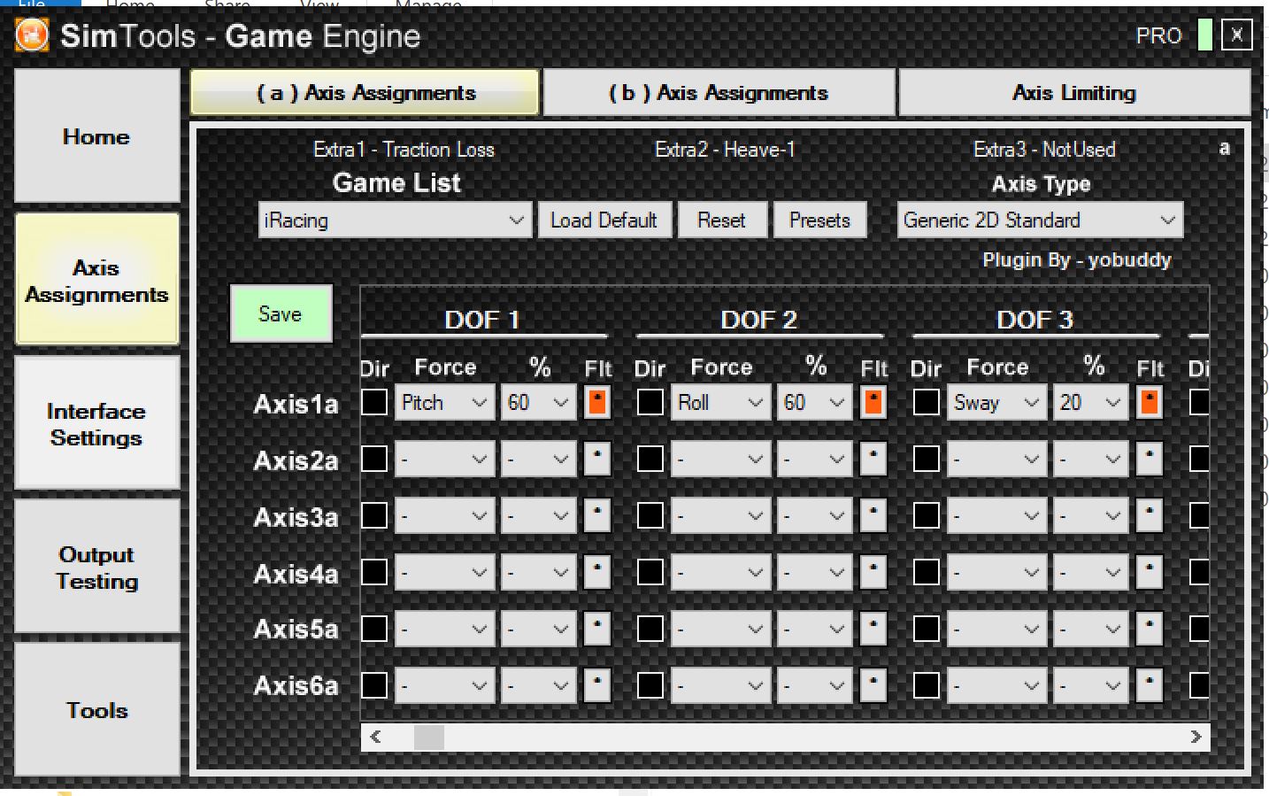The width and height of the screenshot is (1269, 796).
Task: Toggle Axis1a DOF 3 filter button
Action: click(1150, 402)
